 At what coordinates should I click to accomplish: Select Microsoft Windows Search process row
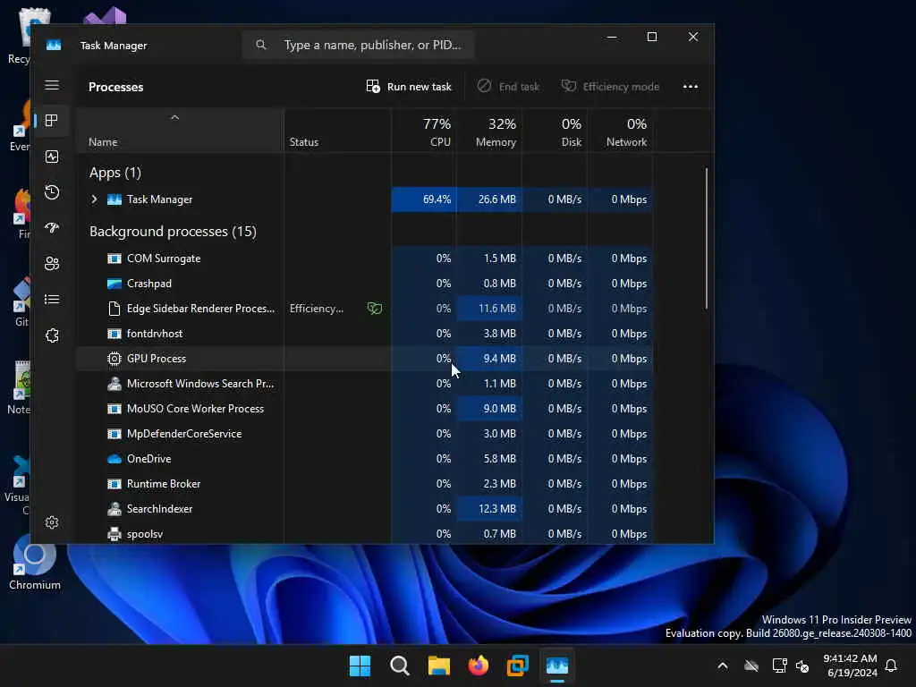[x=365, y=384]
